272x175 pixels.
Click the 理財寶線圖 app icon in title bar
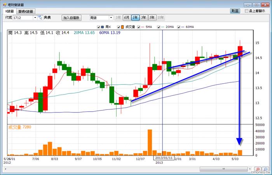pyautogui.click(x=4, y=4)
